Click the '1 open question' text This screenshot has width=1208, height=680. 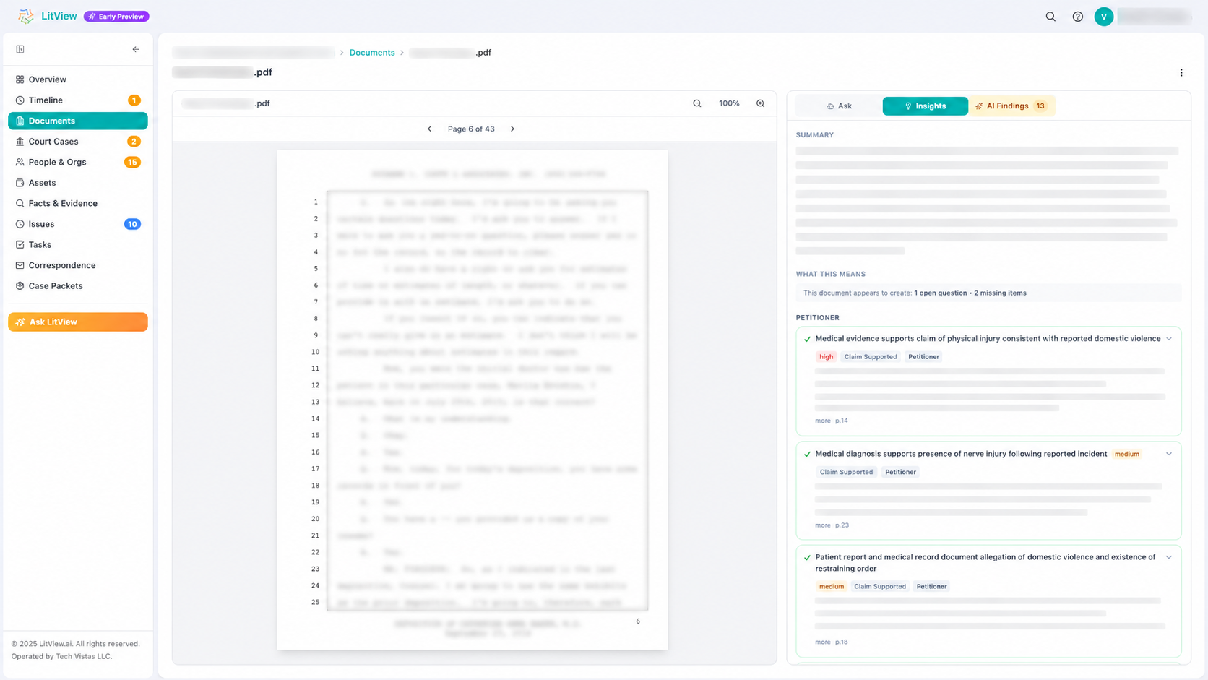point(940,293)
